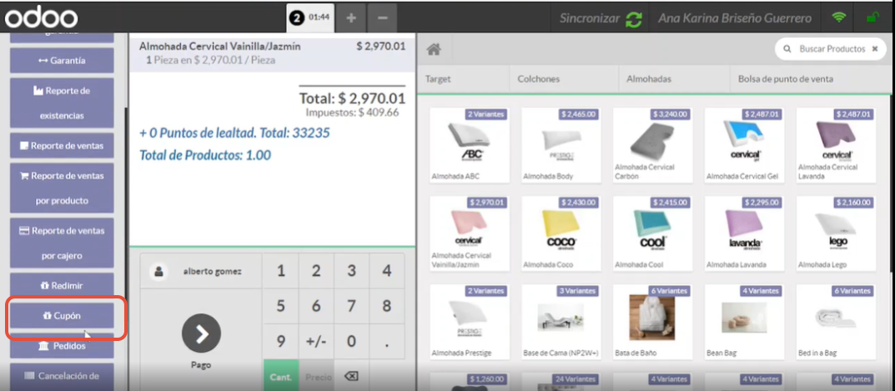895x391 pixels.
Task: Select the Almohada Cervical Vainilla/Jazmin order line
Action: tap(272, 53)
